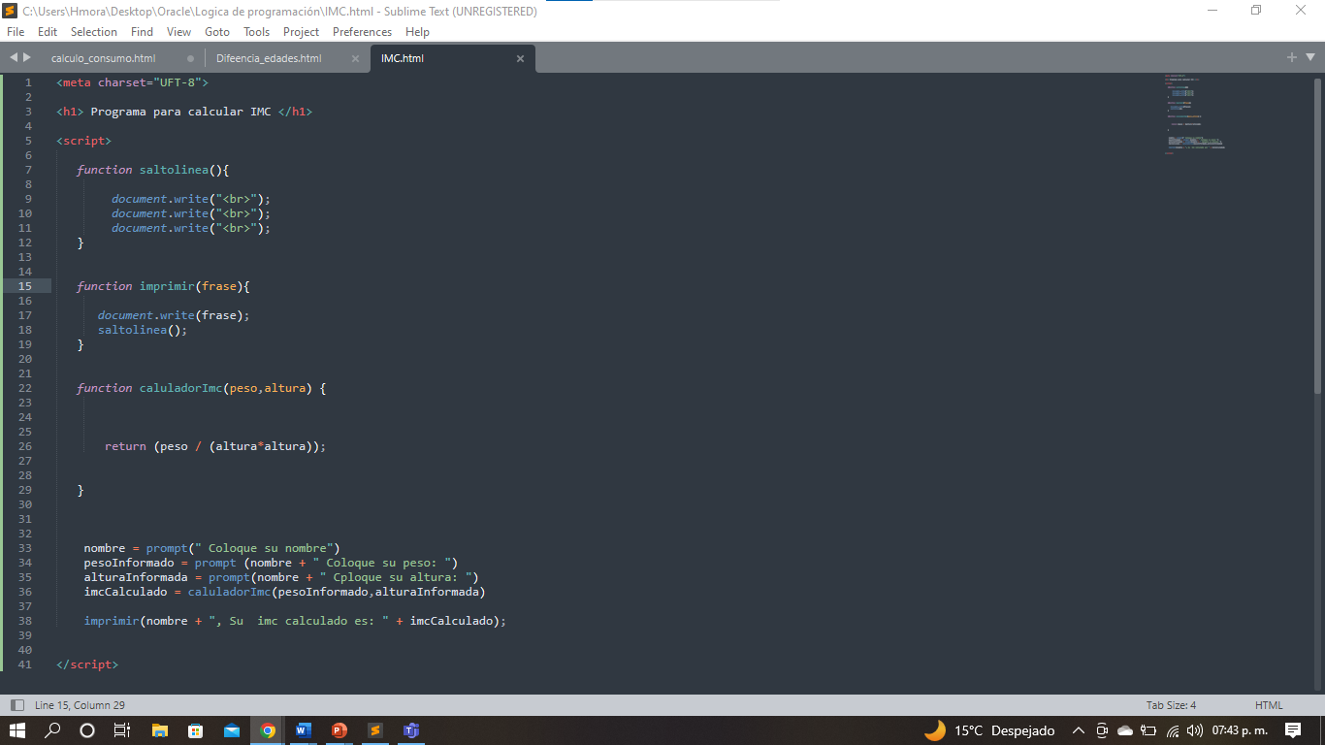
Task: Open Mail app from taskbar
Action: (x=231, y=730)
